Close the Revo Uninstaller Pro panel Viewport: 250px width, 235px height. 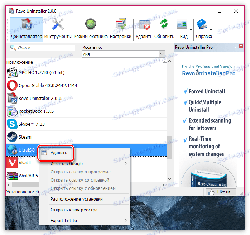[x=241, y=47]
